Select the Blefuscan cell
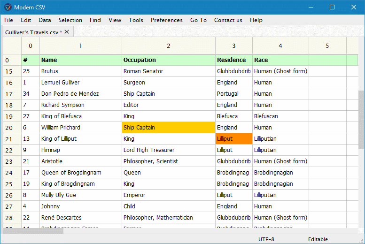Viewport: 365px width, 244px height. (280, 116)
